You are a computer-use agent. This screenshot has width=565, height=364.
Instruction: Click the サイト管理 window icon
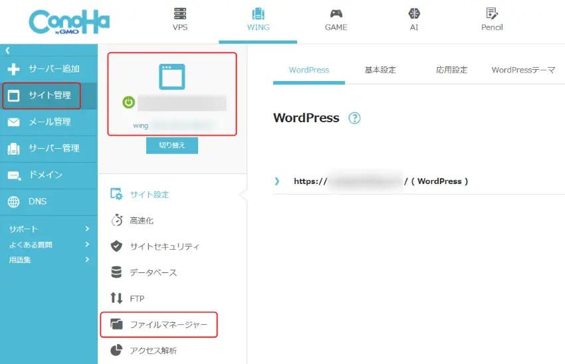click(14, 96)
